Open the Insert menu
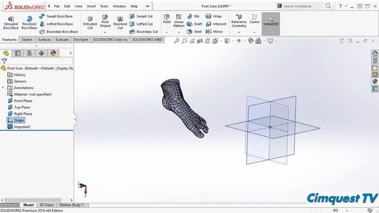379x213 pixels. point(91,7)
